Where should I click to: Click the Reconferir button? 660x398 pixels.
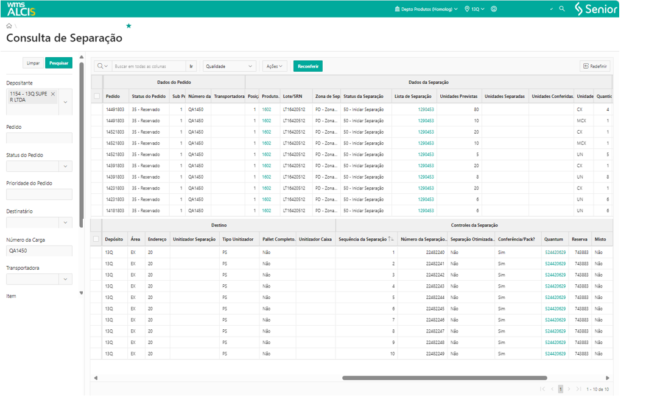pos(307,66)
